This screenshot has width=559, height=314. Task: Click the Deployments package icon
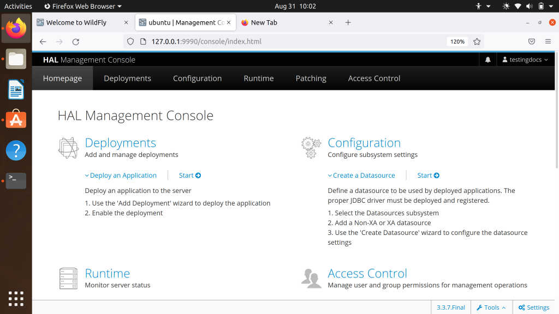click(68, 147)
